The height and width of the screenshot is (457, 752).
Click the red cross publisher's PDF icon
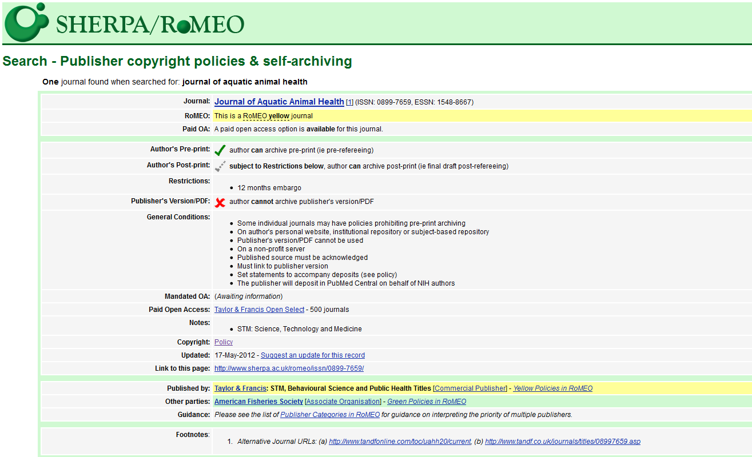pyautogui.click(x=220, y=202)
